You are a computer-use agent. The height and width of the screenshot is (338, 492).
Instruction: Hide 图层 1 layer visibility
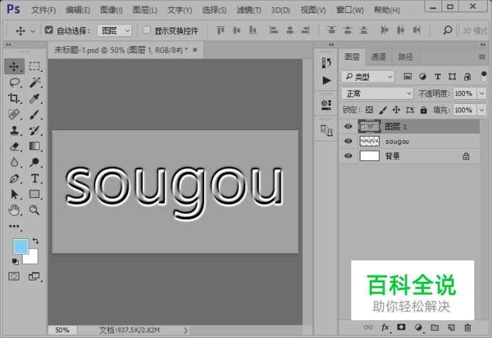click(x=348, y=126)
